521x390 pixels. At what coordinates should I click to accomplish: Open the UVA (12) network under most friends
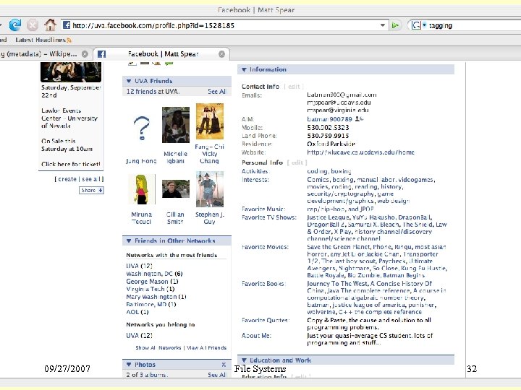point(139,266)
